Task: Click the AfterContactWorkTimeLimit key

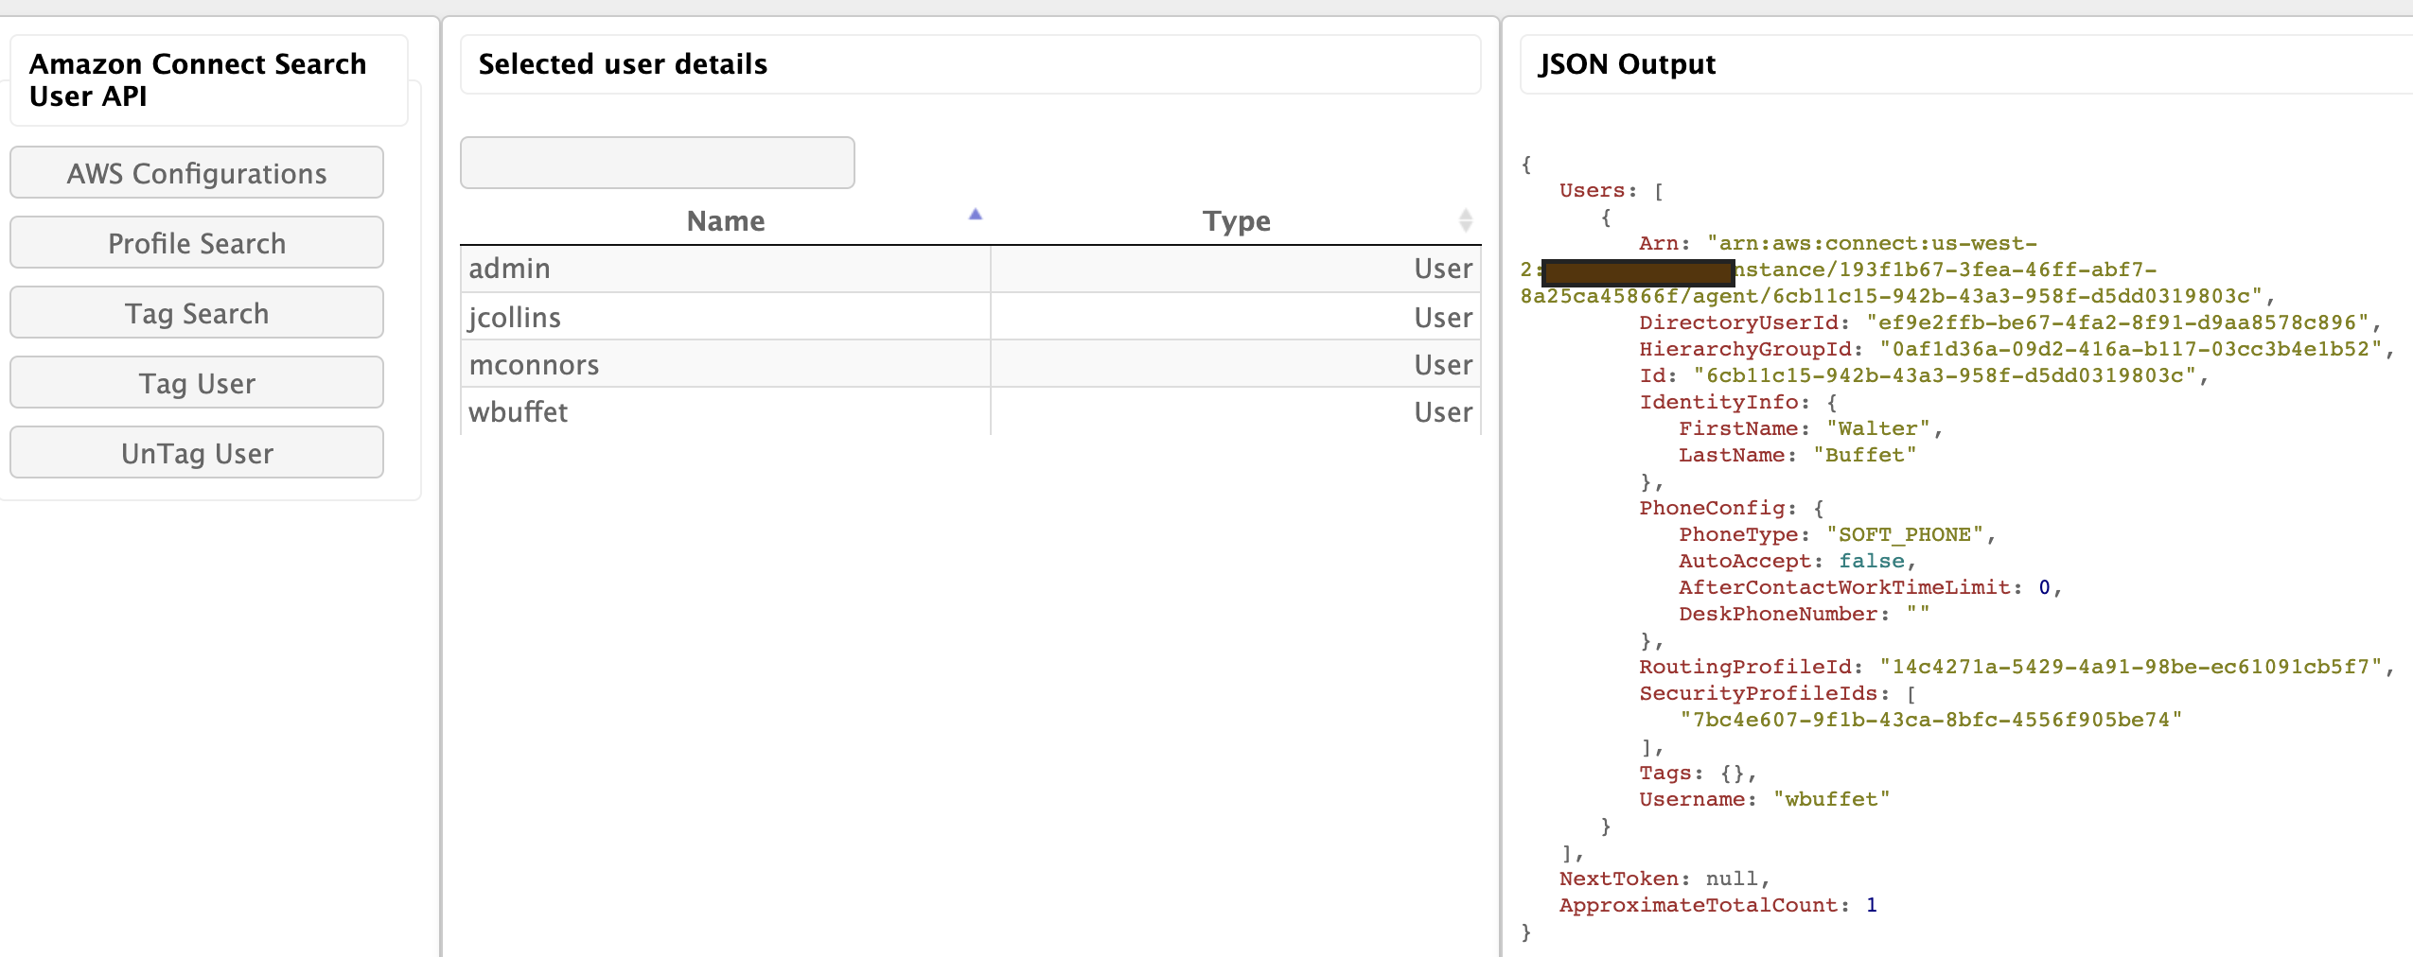Action: 1844,587
